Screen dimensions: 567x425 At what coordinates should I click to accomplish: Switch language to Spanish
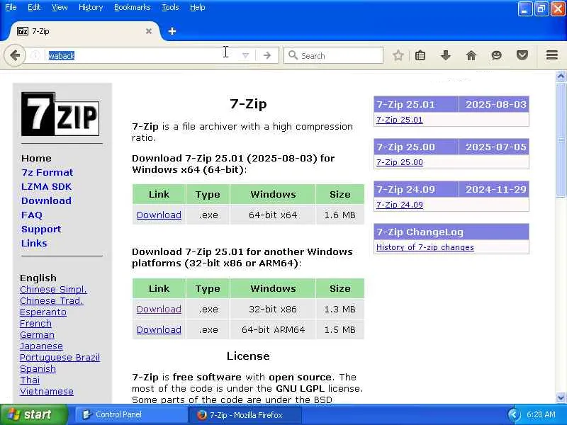click(38, 368)
